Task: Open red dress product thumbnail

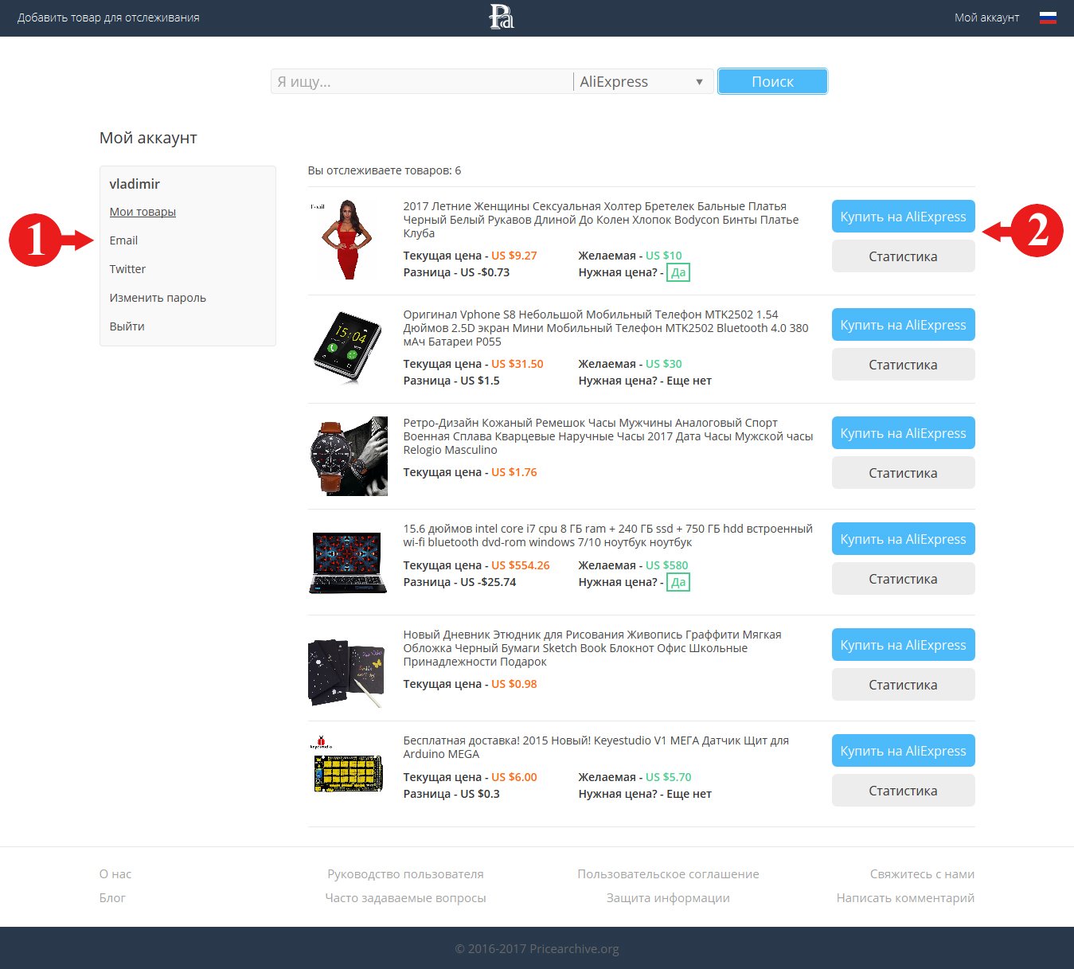Action: (348, 240)
